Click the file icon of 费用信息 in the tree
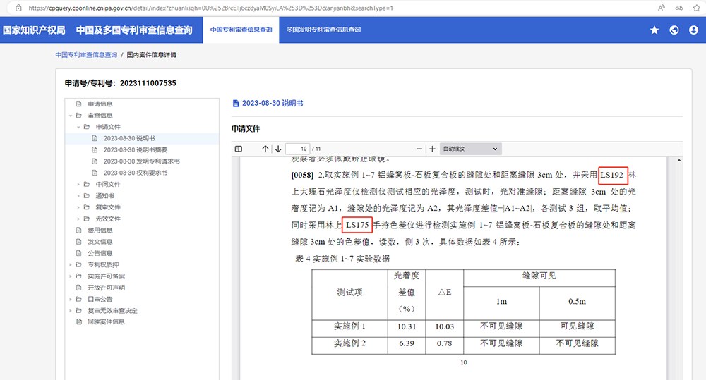The height and width of the screenshot is (380, 706). point(79,231)
